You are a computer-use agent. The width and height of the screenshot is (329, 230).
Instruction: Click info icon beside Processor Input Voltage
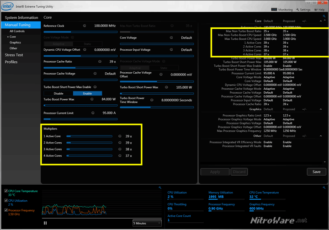pyautogui.click(x=171, y=49)
